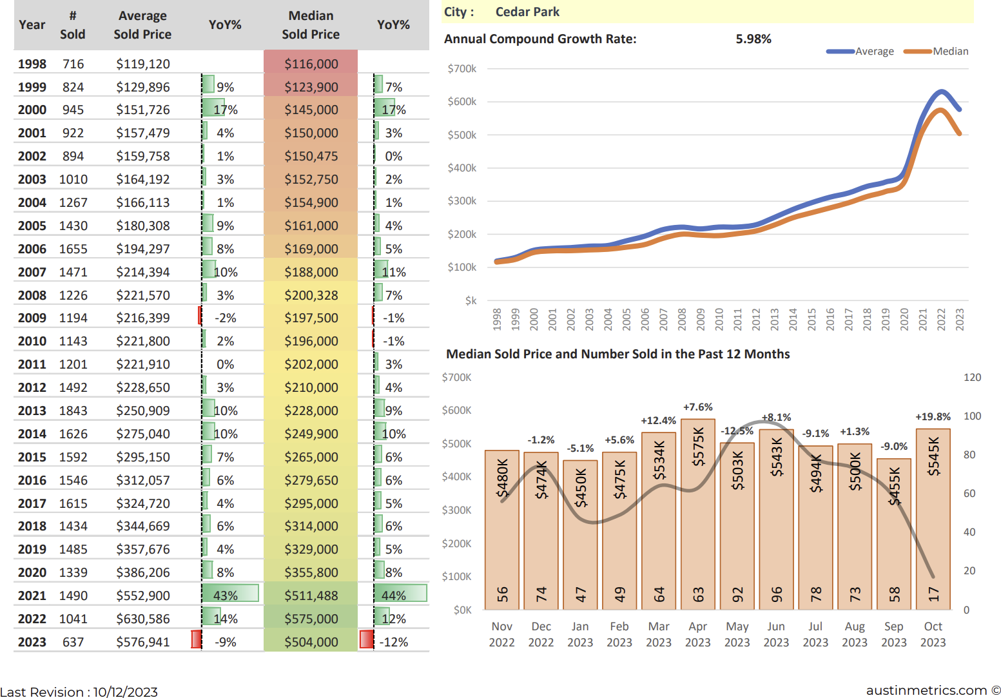Select the Apr 2023 $575K bar
Screen dimensions: 1001x698
tap(697, 514)
